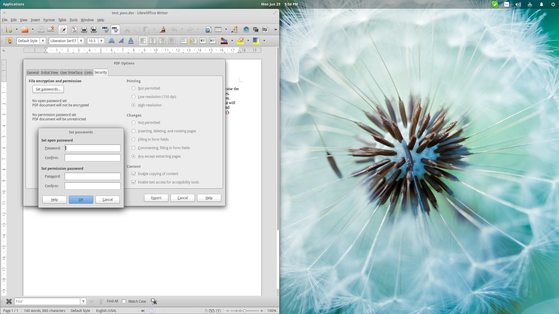Viewport: 559px width, 314px height.
Task: Click the Copy icon in toolbar
Action: click(x=137, y=29)
